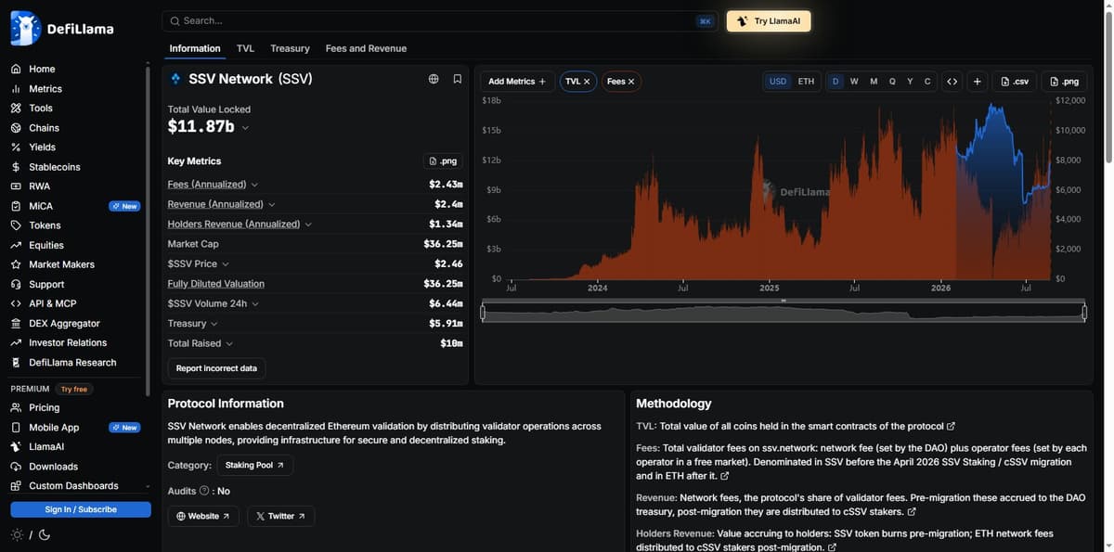Select cumulative C chart option
1114x552 pixels.
pos(927,82)
